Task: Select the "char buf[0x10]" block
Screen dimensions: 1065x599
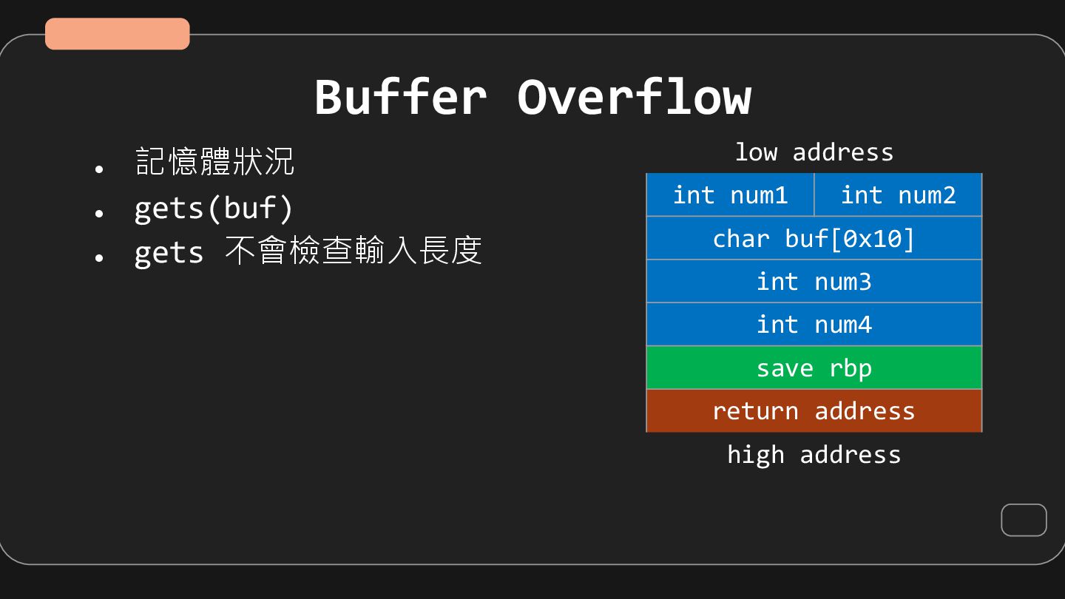Action: tap(814, 238)
